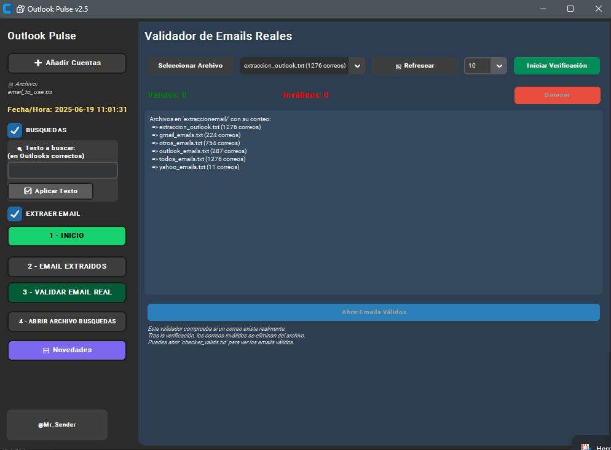
Task: Uncheck the BUSQUEDAS checkbox
Action: (15, 130)
